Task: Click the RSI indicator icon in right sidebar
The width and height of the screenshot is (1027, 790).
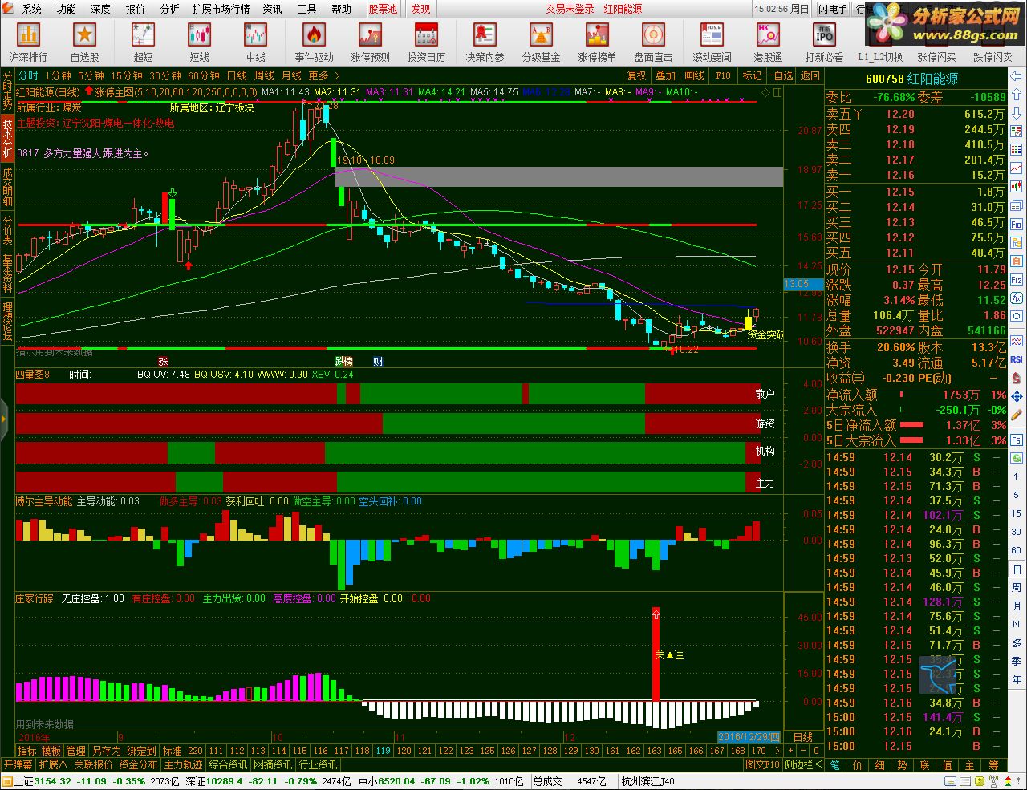Action: coord(1017,360)
